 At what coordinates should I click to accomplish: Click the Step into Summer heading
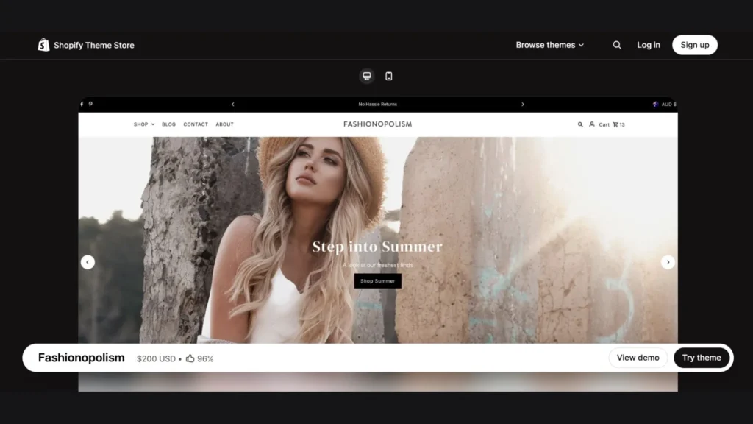click(377, 247)
